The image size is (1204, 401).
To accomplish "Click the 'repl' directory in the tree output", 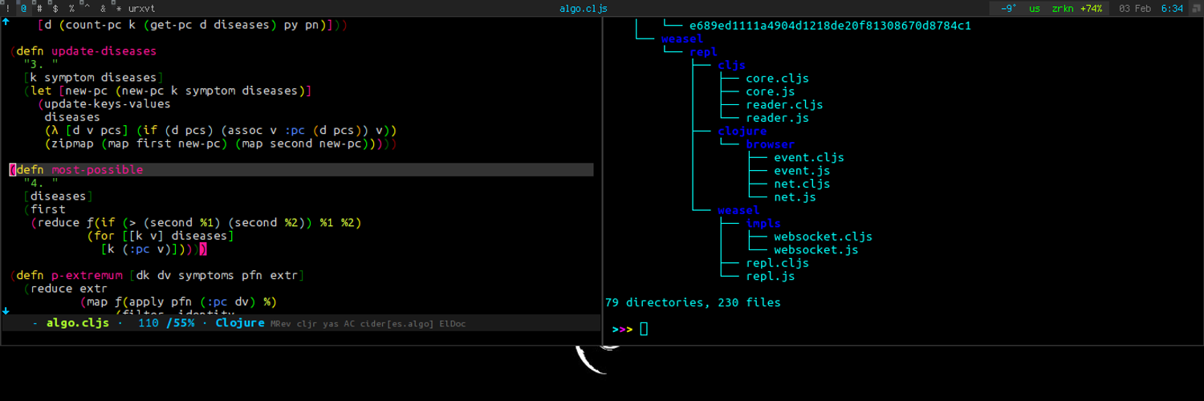I will click(703, 52).
